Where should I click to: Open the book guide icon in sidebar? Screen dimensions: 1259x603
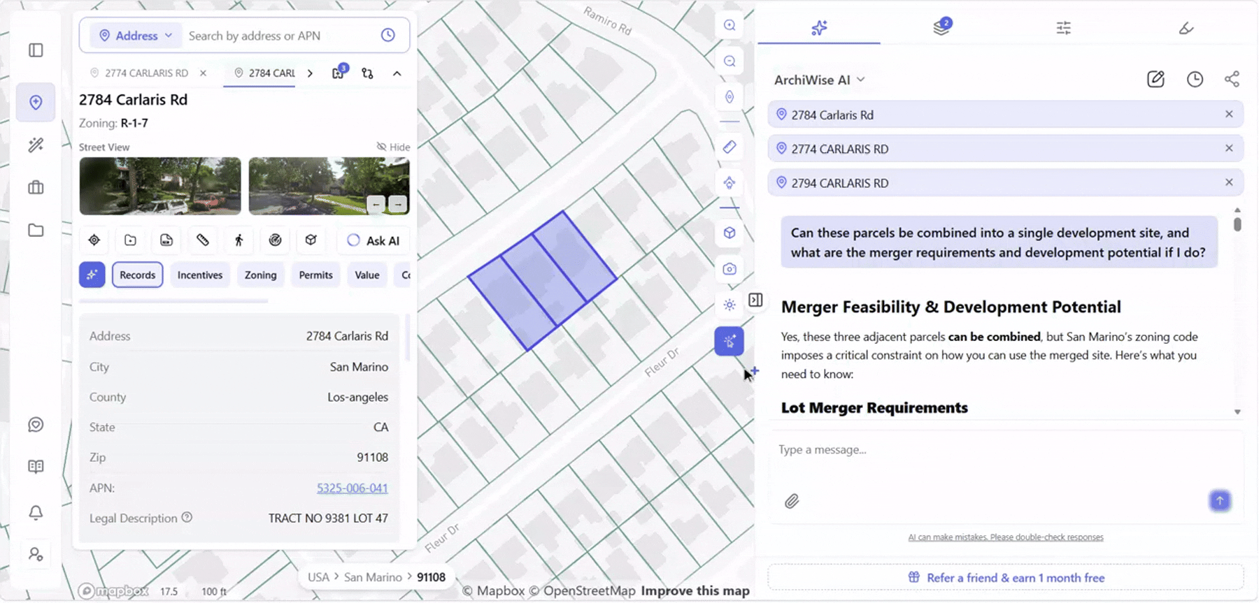pyautogui.click(x=36, y=467)
